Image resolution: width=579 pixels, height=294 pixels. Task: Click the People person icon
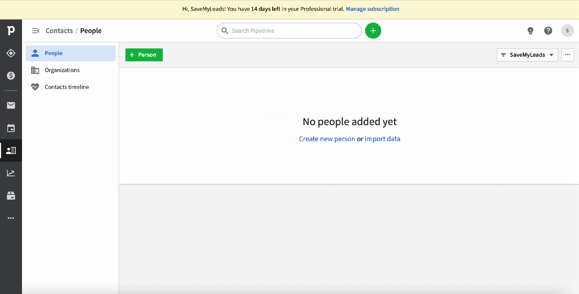pos(35,53)
